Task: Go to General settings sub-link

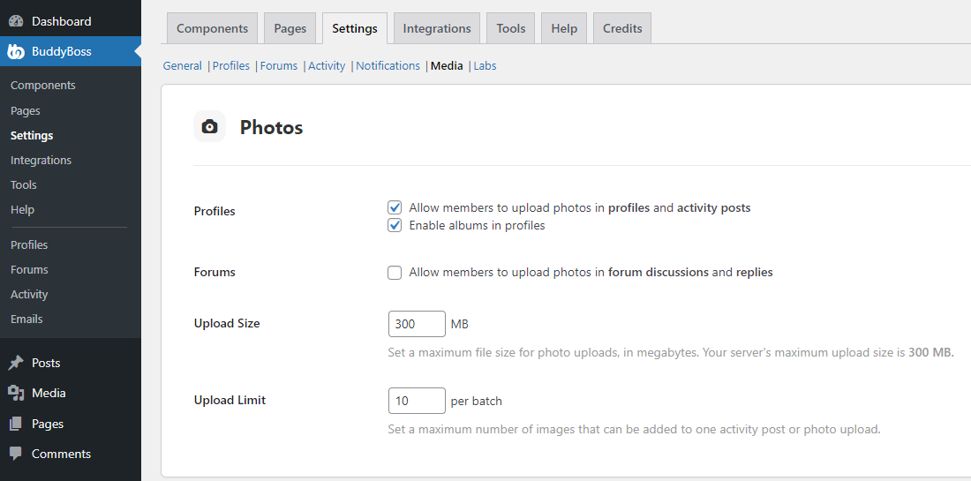Action: (182, 65)
